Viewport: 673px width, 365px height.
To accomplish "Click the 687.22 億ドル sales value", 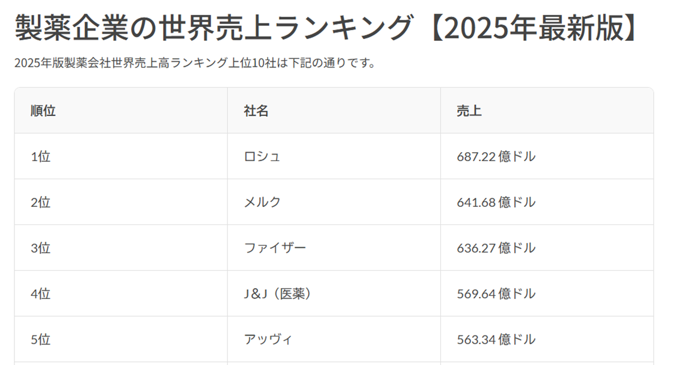I will click(x=496, y=156).
